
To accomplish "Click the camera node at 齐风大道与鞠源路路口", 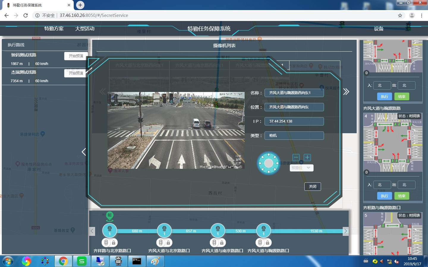I will [263, 231].
